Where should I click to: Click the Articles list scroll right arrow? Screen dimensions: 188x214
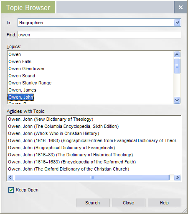coord(177,178)
